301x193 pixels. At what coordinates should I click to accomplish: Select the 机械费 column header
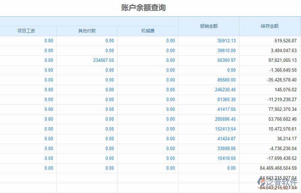pos(148,31)
